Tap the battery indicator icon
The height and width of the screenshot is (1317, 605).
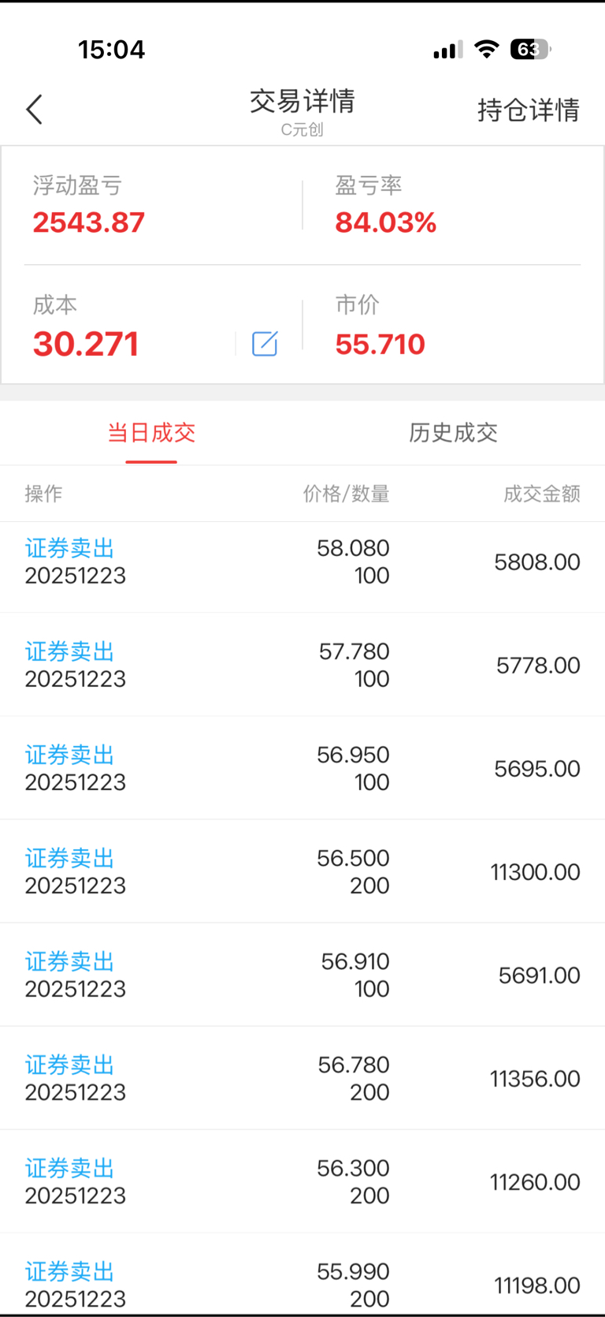pyautogui.click(x=531, y=50)
